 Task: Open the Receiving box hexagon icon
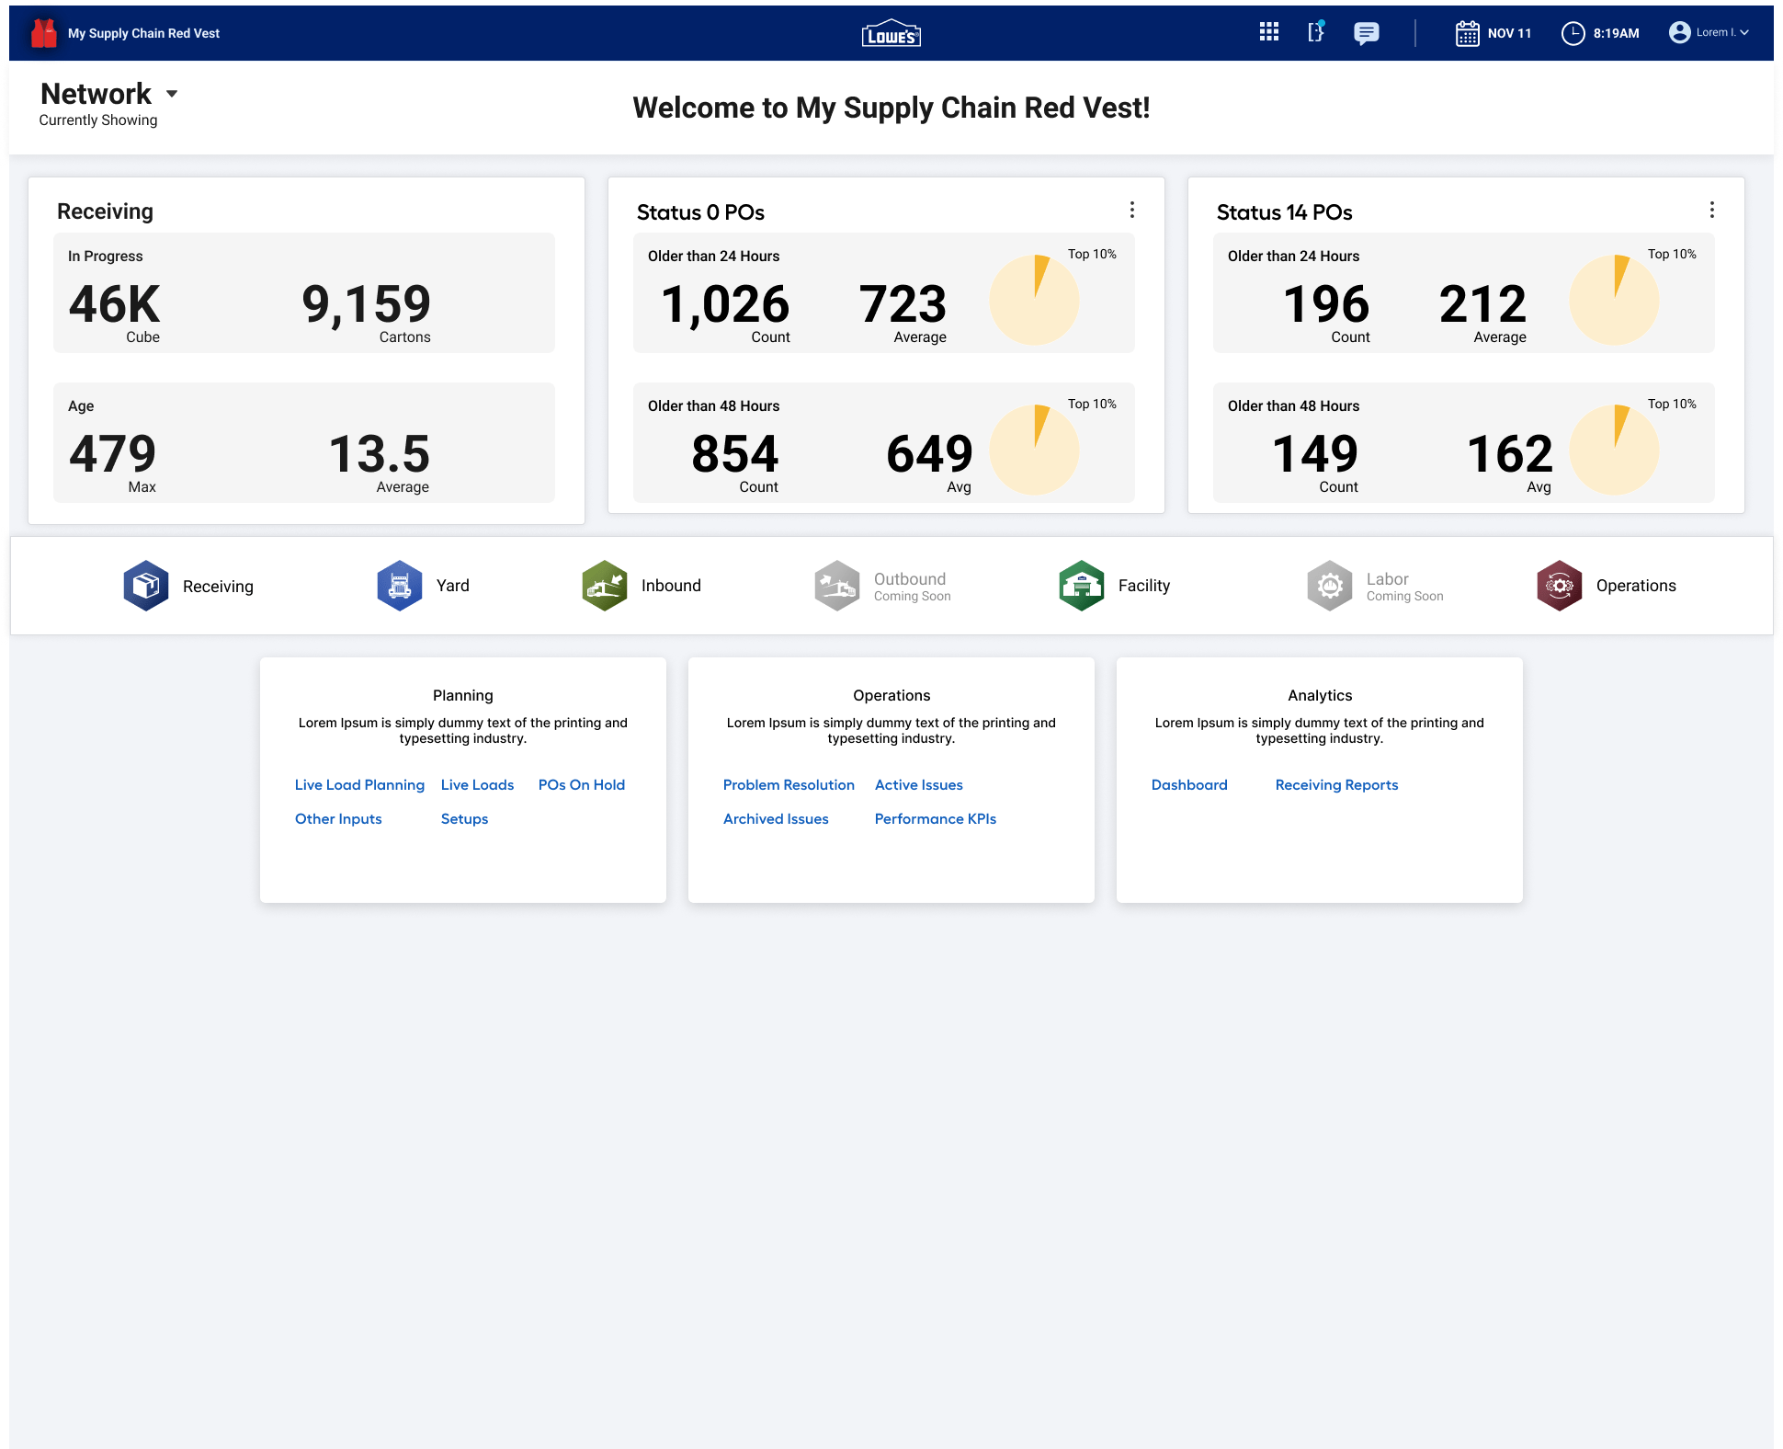[x=146, y=586]
